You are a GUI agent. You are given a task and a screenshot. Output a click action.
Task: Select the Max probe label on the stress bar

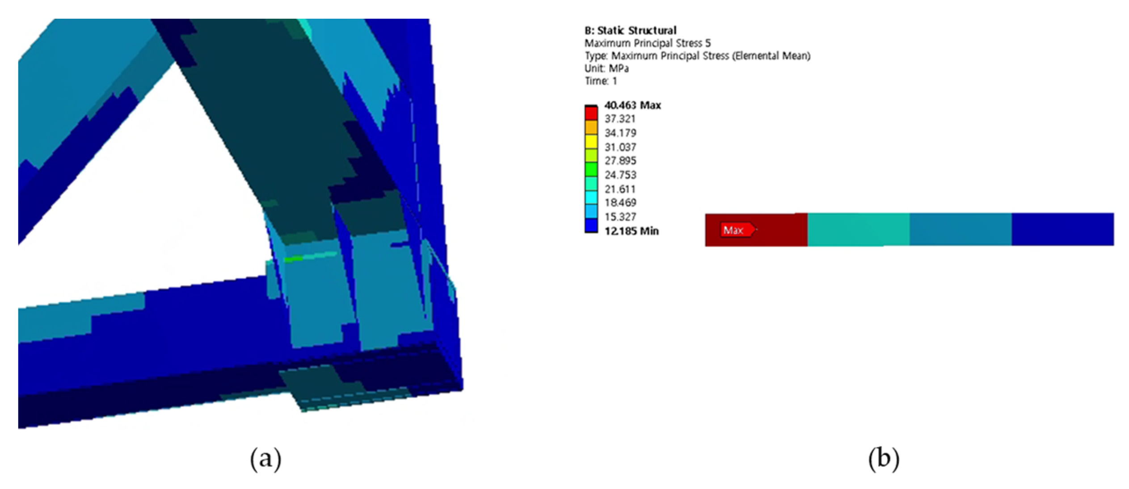click(x=738, y=230)
